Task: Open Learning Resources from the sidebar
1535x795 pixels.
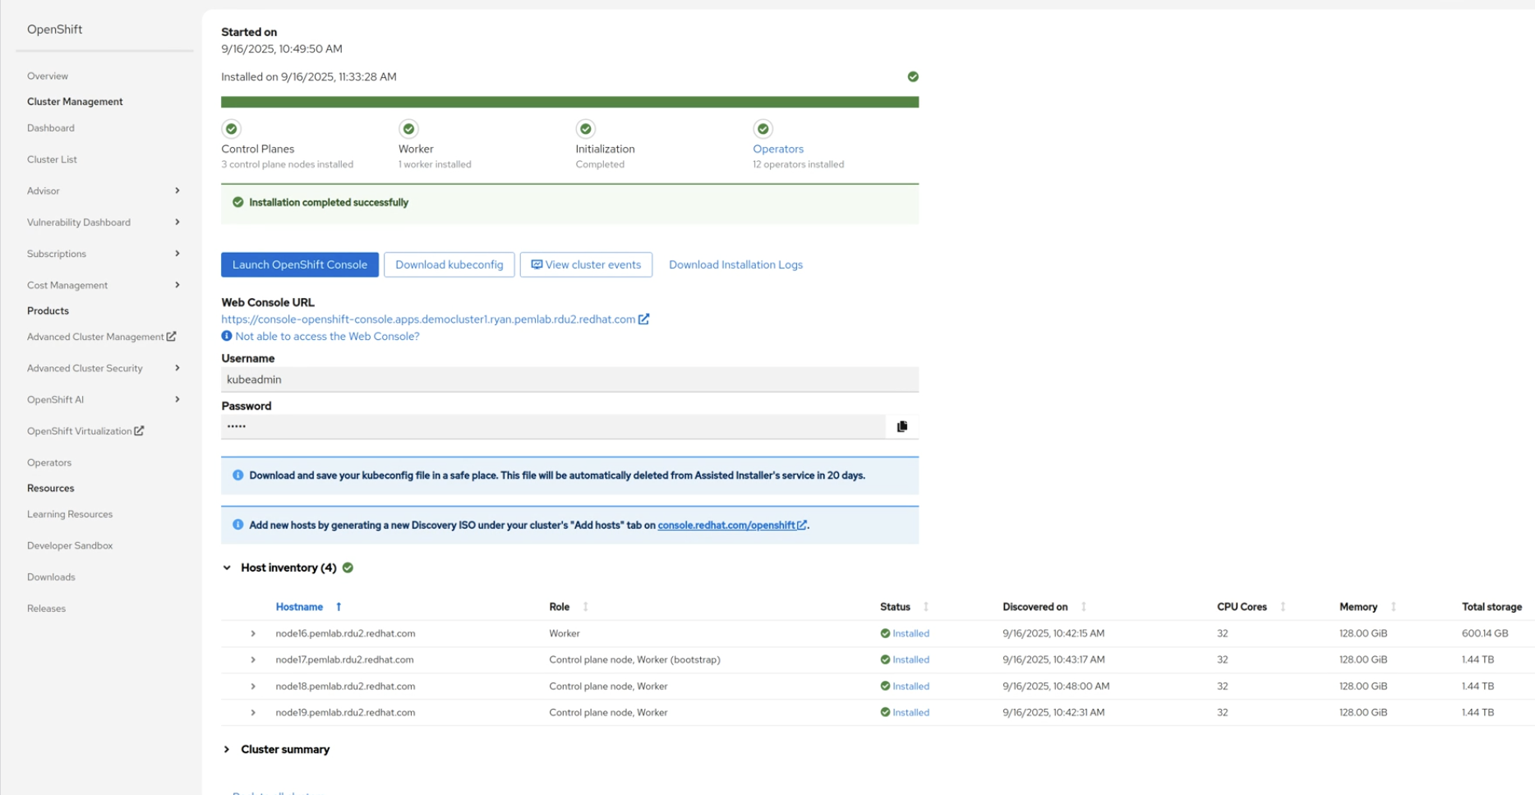Action: click(70, 513)
